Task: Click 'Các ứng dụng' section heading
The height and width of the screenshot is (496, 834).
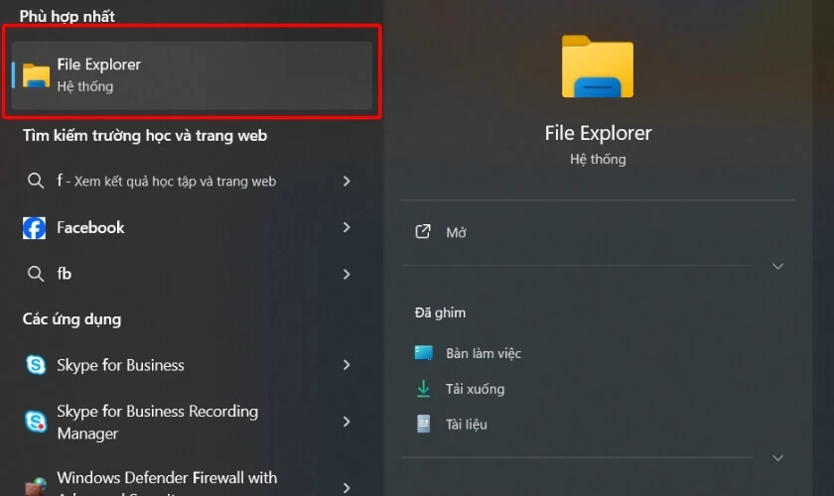Action: [71, 319]
